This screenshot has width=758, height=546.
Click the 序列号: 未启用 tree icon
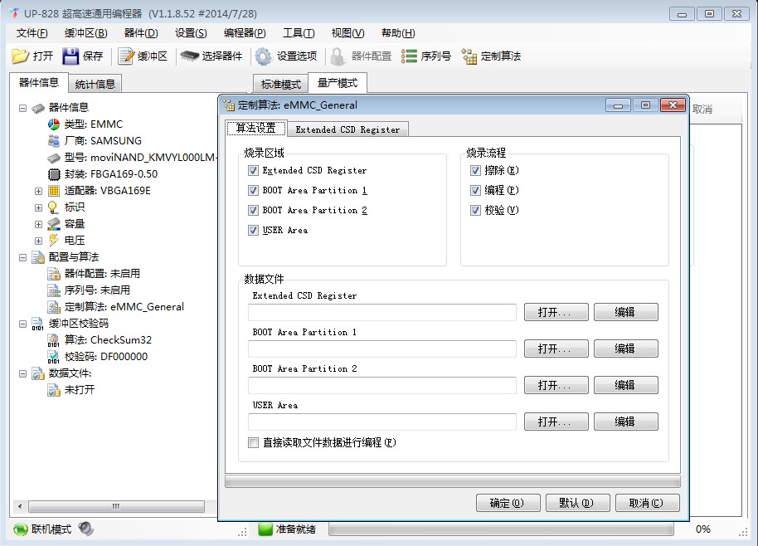click(54, 290)
